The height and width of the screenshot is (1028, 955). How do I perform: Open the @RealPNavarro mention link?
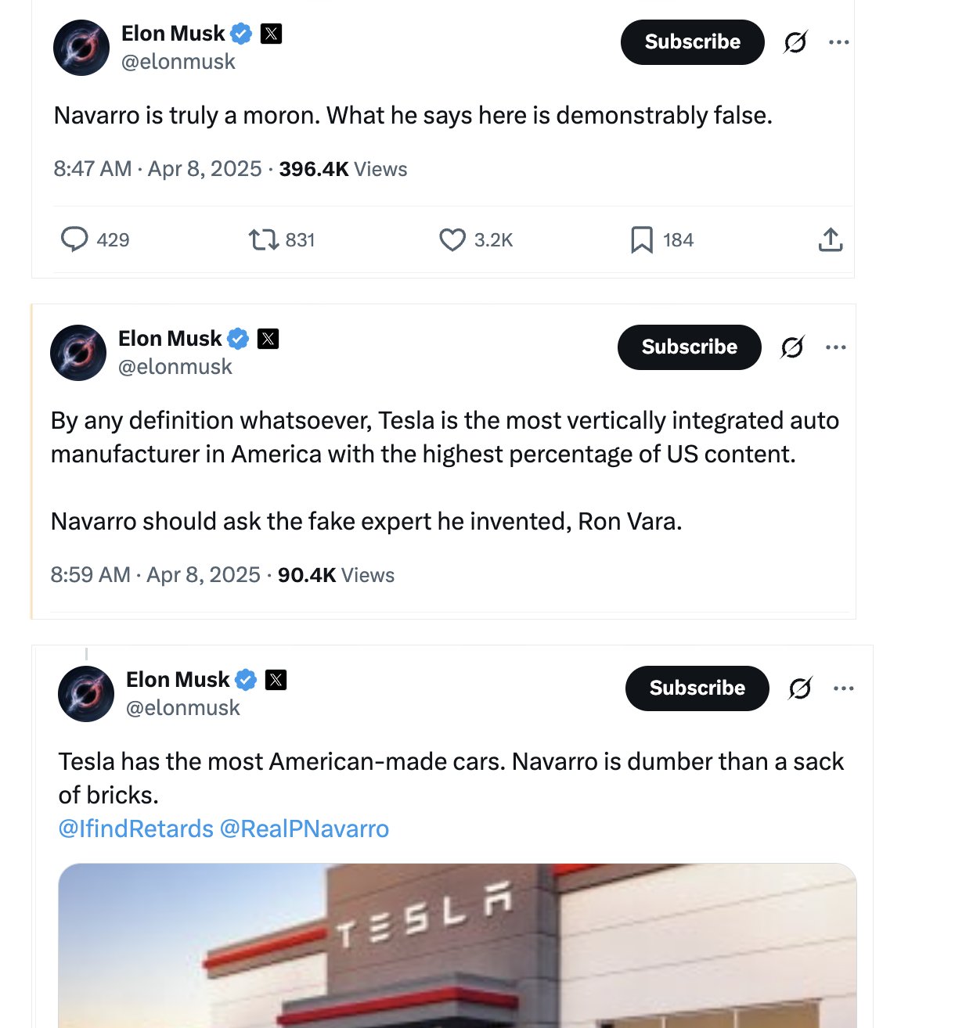pyautogui.click(x=305, y=829)
